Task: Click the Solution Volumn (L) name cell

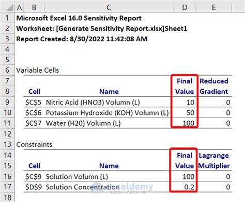Action: pos(77,177)
